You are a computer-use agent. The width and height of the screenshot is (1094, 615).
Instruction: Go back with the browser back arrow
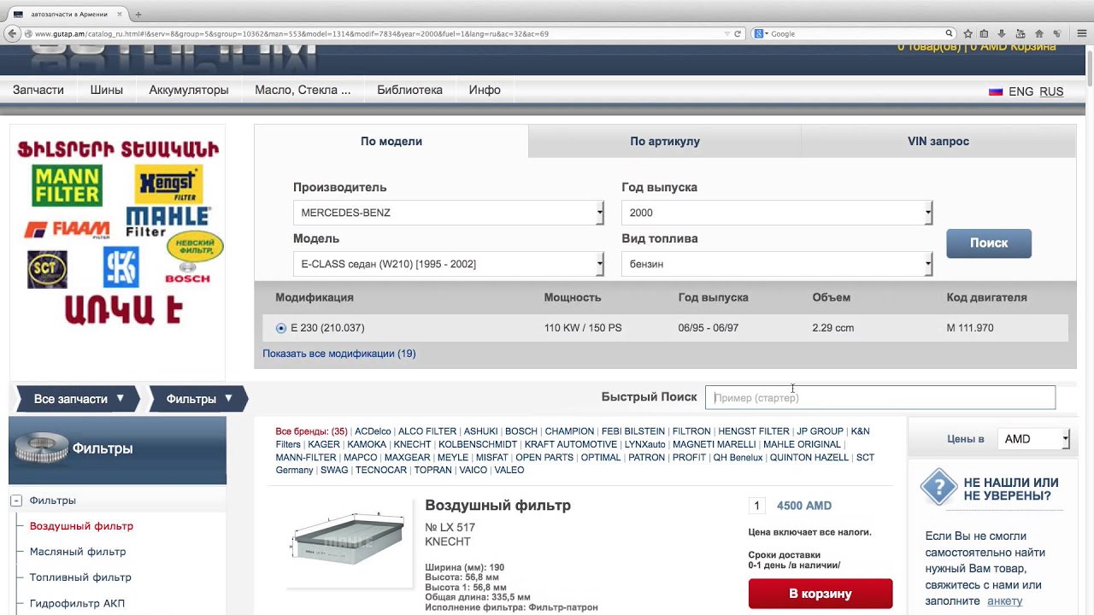(x=11, y=33)
